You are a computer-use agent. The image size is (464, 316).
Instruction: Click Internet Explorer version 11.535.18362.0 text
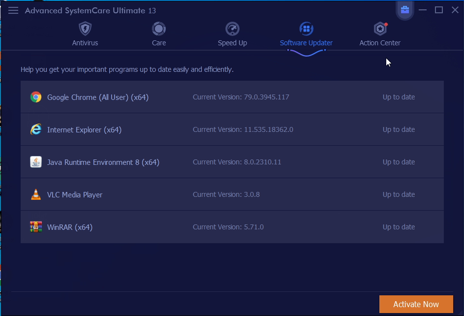(268, 129)
